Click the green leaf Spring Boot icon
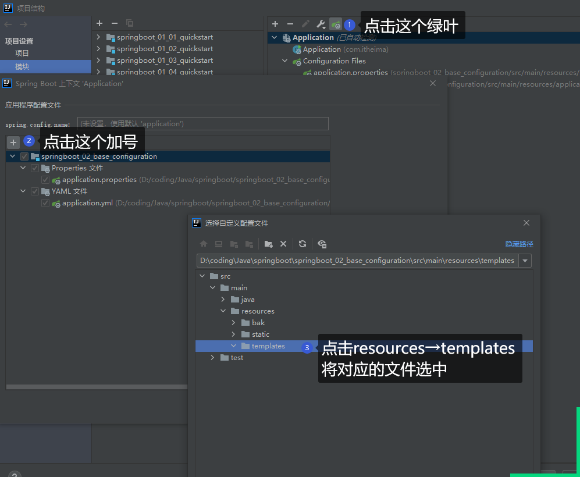The width and height of the screenshot is (580, 477). [336, 24]
